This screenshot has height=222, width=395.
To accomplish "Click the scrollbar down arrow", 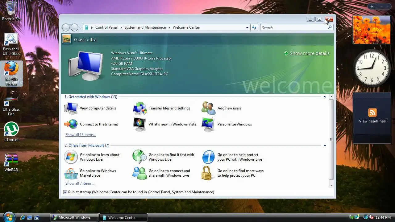I will click(x=331, y=185).
